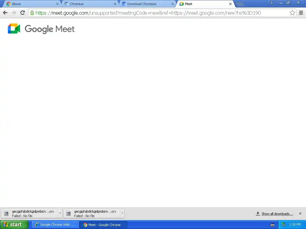The width and height of the screenshot is (306, 229).
Task: Expand the second download's dropdown arrow
Action: [122, 213]
